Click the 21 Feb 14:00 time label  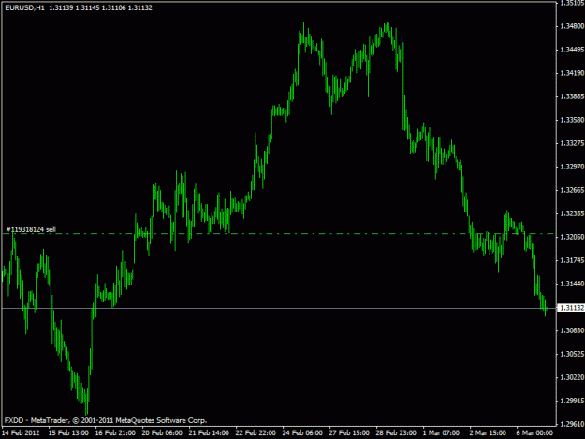click(x=209, y=433)
